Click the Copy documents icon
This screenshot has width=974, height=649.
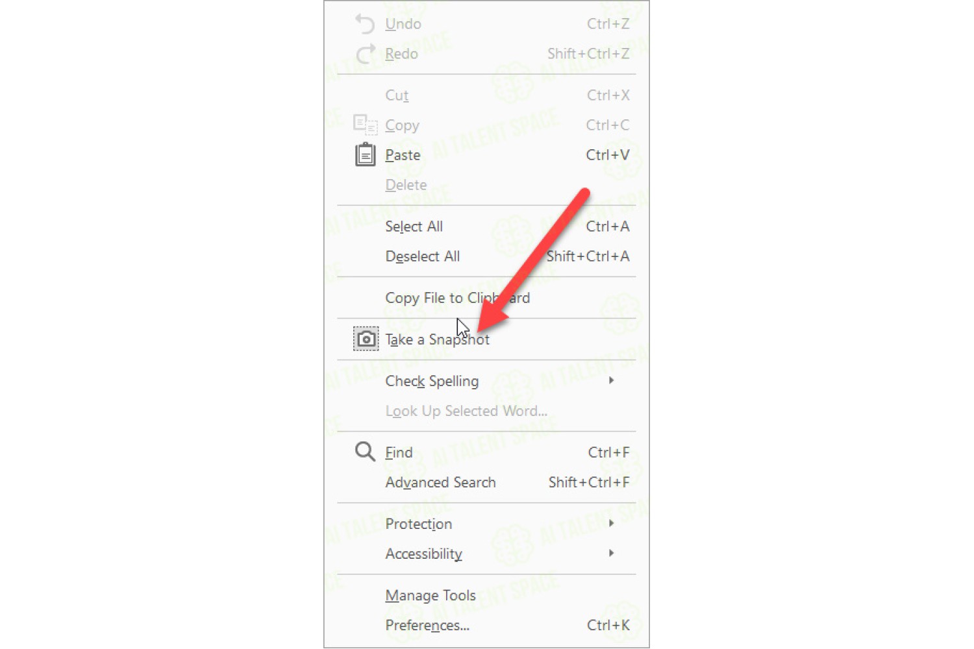[x=365, y=124]
